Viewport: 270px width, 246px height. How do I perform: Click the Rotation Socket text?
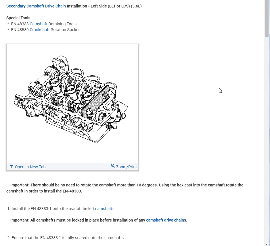coord(65,30)
